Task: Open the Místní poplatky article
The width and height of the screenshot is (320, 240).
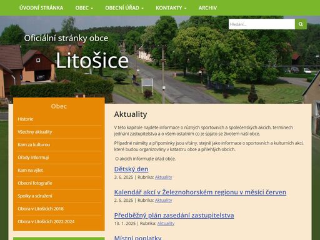Action: coord(137,237)
